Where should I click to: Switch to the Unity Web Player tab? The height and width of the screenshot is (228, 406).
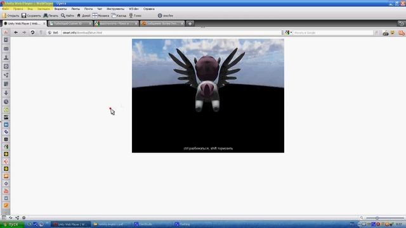(x=23, y=23)
